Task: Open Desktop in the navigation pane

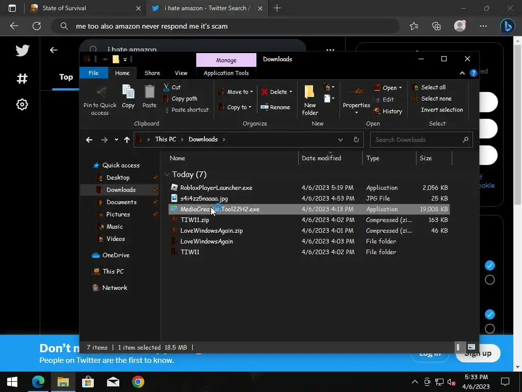Action: pyautogui.click(x=118, y=178)
